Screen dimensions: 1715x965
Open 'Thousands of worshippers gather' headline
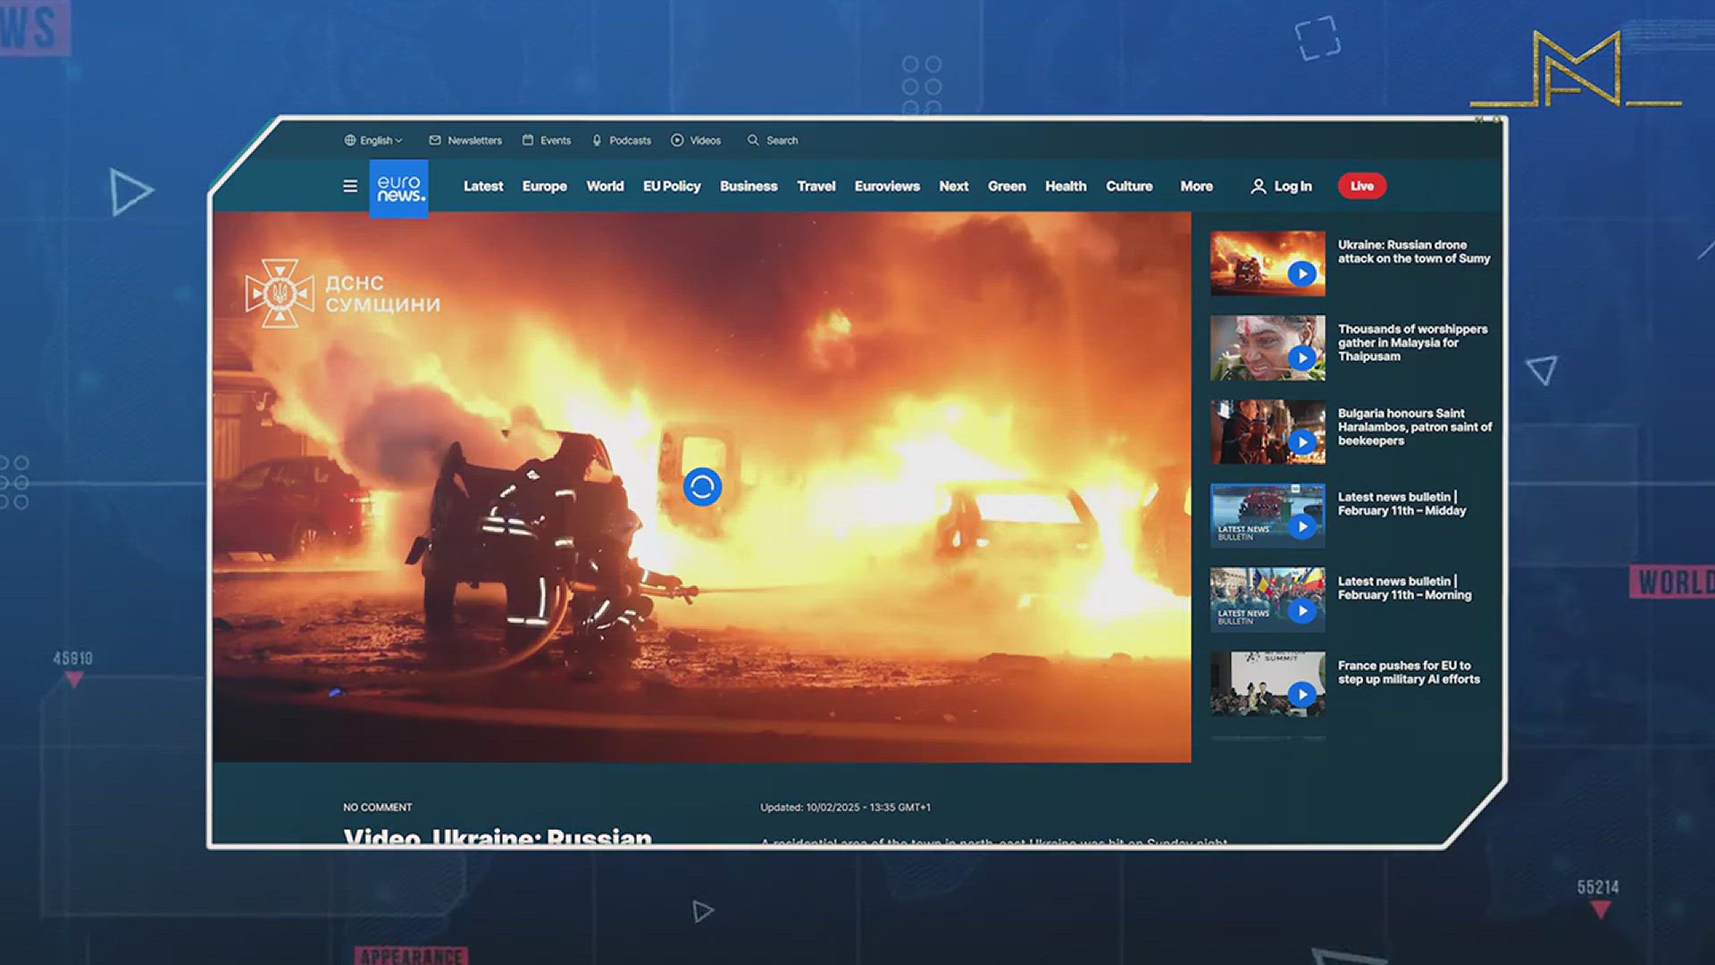1412,342
